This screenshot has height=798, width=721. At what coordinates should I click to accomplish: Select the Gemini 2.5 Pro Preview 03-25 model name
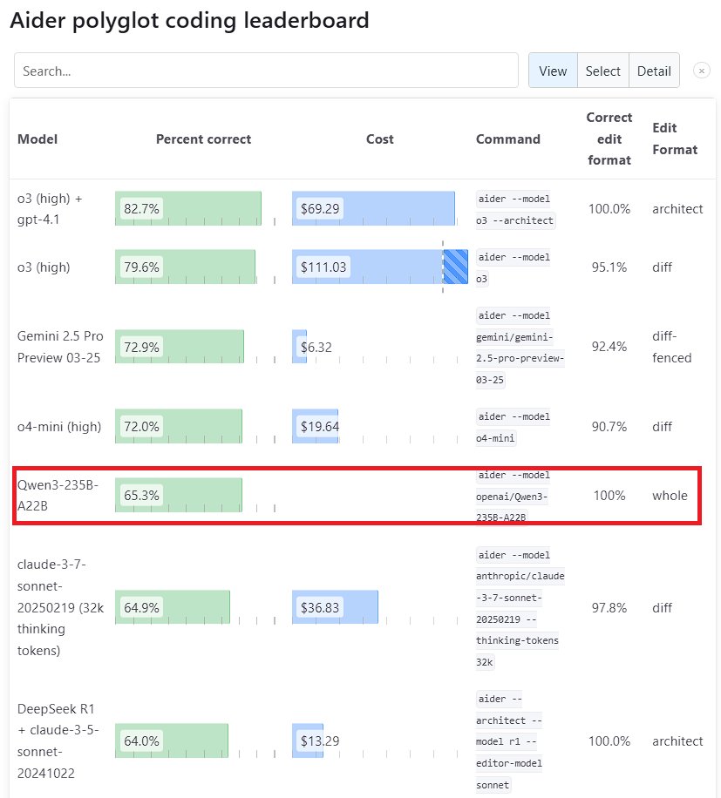pyautogui.click(x=60, y=347)
